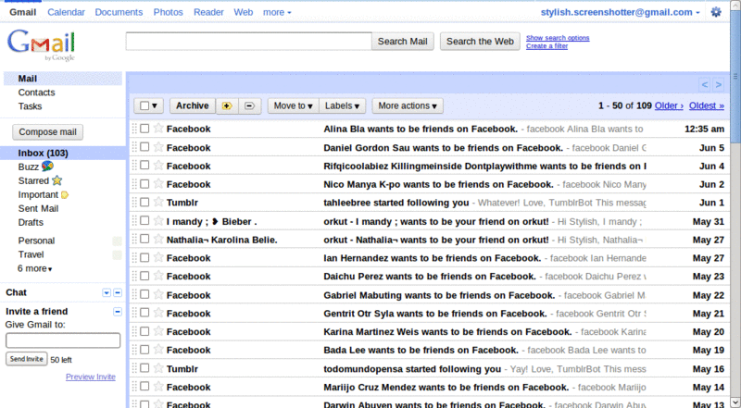Tick checkbox for Daniel Gordon Sau email

(144, 147)
